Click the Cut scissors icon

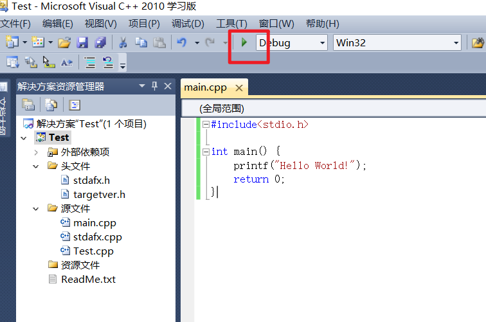(x=123, y=42)
